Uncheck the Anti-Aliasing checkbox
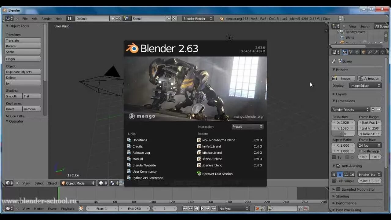Screen dimensions: 391x220 tap(338, 166)
